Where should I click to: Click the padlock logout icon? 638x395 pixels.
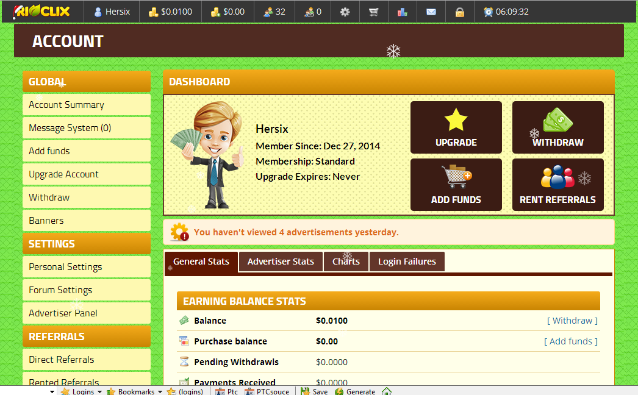click(x=460, y=12)
